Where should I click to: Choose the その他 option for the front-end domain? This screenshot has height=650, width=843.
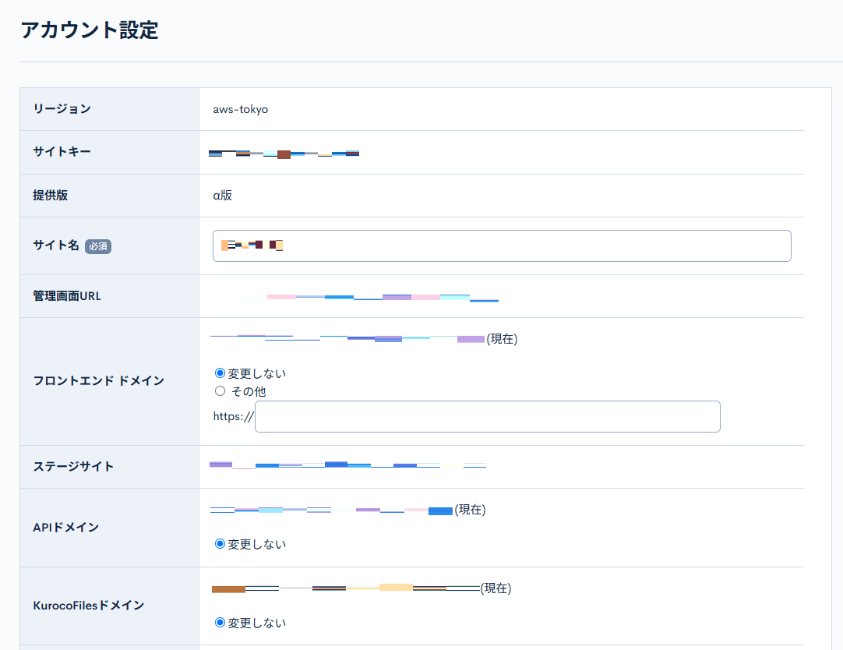click(x=220, y=390)
